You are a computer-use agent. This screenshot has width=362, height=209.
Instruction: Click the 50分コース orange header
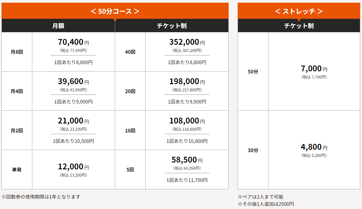point(115,11)
